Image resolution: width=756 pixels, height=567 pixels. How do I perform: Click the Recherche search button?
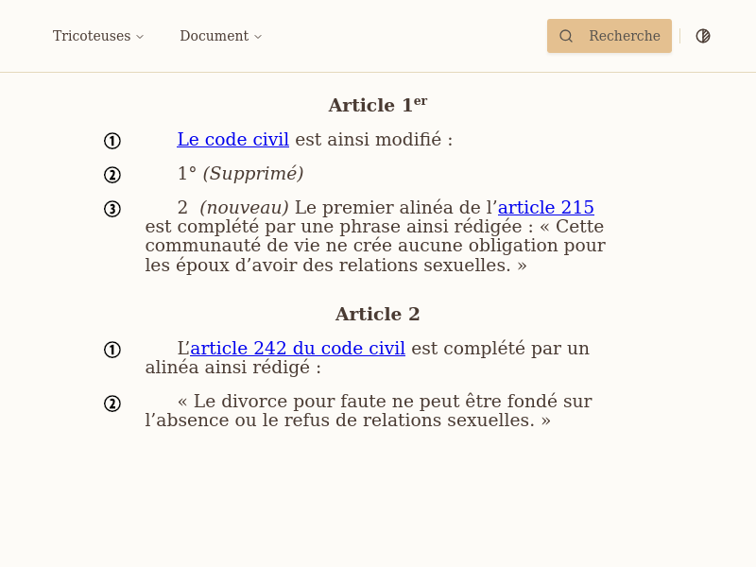click(609, 36)
